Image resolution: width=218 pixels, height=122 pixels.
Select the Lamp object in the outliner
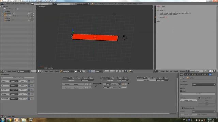[8, 18]
